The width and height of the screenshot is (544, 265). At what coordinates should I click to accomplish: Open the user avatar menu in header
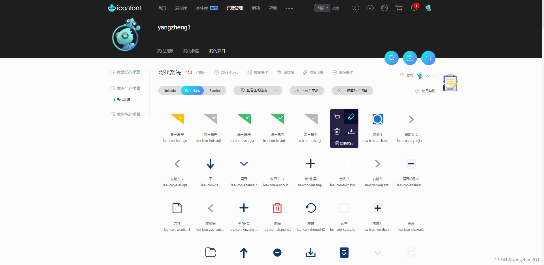tap(428, 8)
